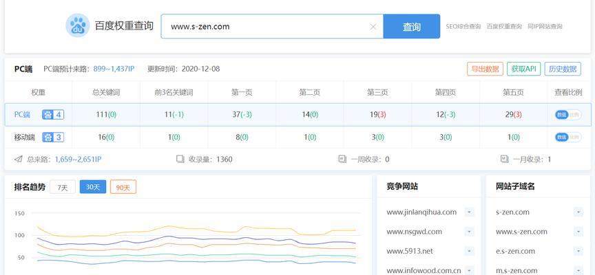Click the 150 label on chart axis
The height and width of the screenshot is (275, 595).
(x=19, y=213)
